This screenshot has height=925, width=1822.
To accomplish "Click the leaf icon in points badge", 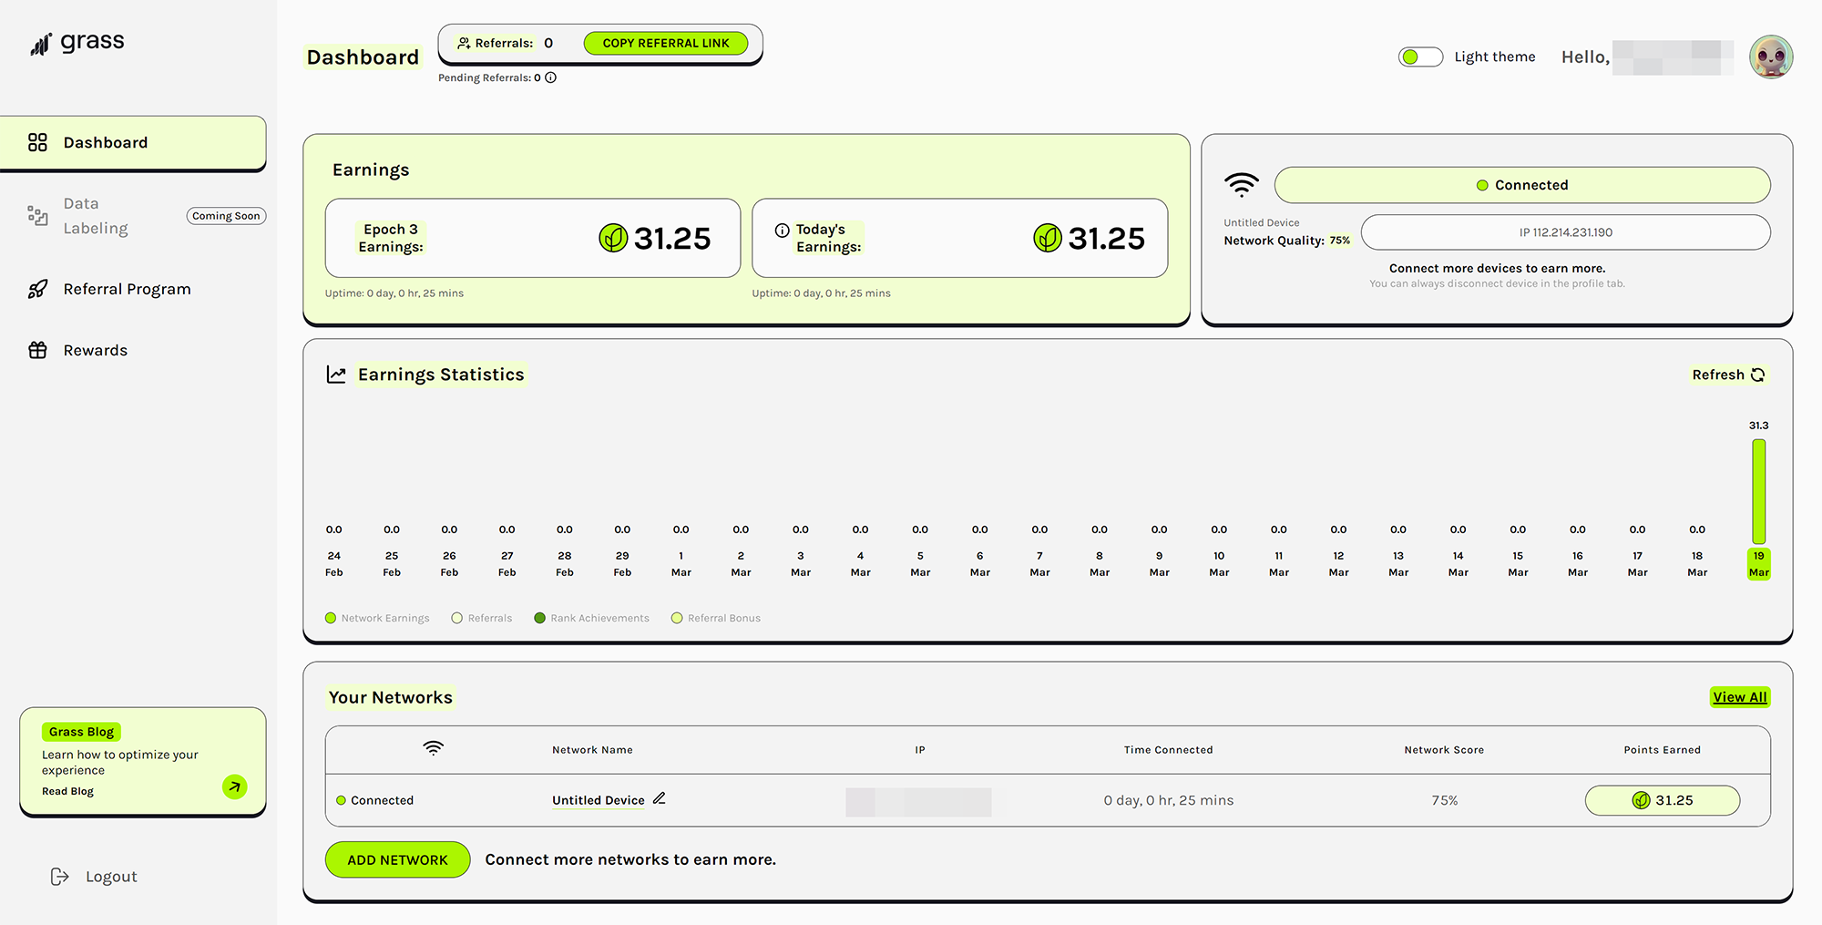I will click(1641, 800).
